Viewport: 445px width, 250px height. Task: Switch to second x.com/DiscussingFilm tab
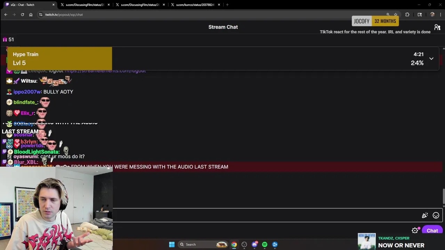(x=140, y=5)
